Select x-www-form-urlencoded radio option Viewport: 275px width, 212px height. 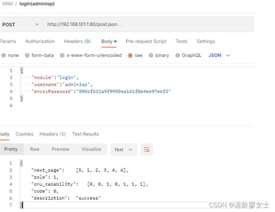(x=62, y=55)
